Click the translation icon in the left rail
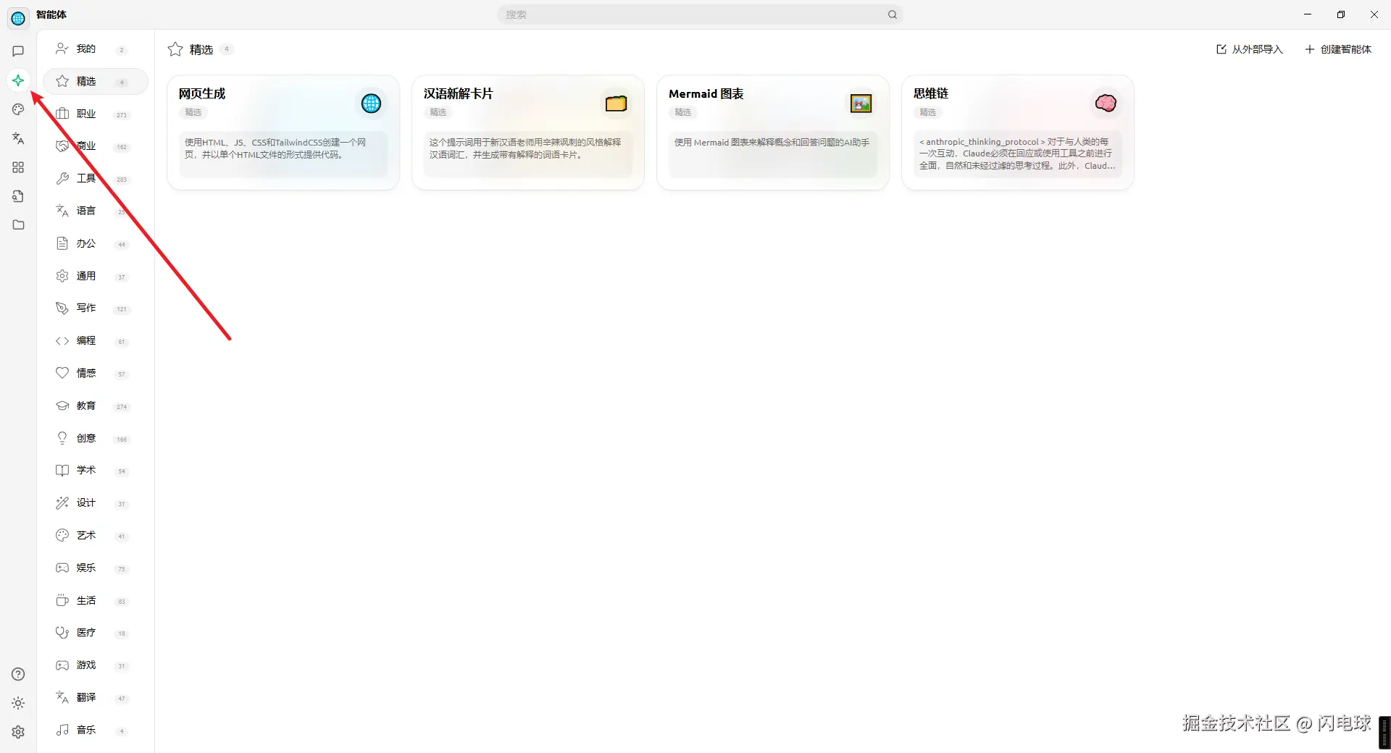The height and width of the screenshot is (753, 1391). click(x=18, y=138)
